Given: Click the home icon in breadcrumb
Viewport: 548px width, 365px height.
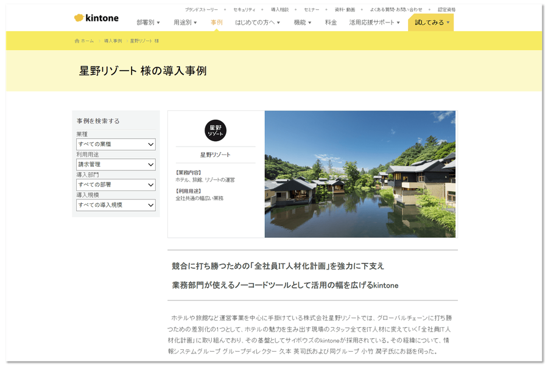Looking at the screenshot, I should [x=77, y=41].
